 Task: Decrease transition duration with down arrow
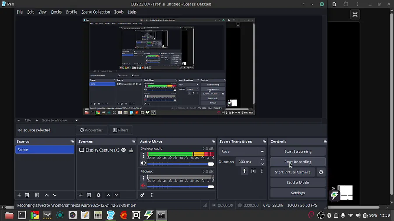tap(262, 164)
